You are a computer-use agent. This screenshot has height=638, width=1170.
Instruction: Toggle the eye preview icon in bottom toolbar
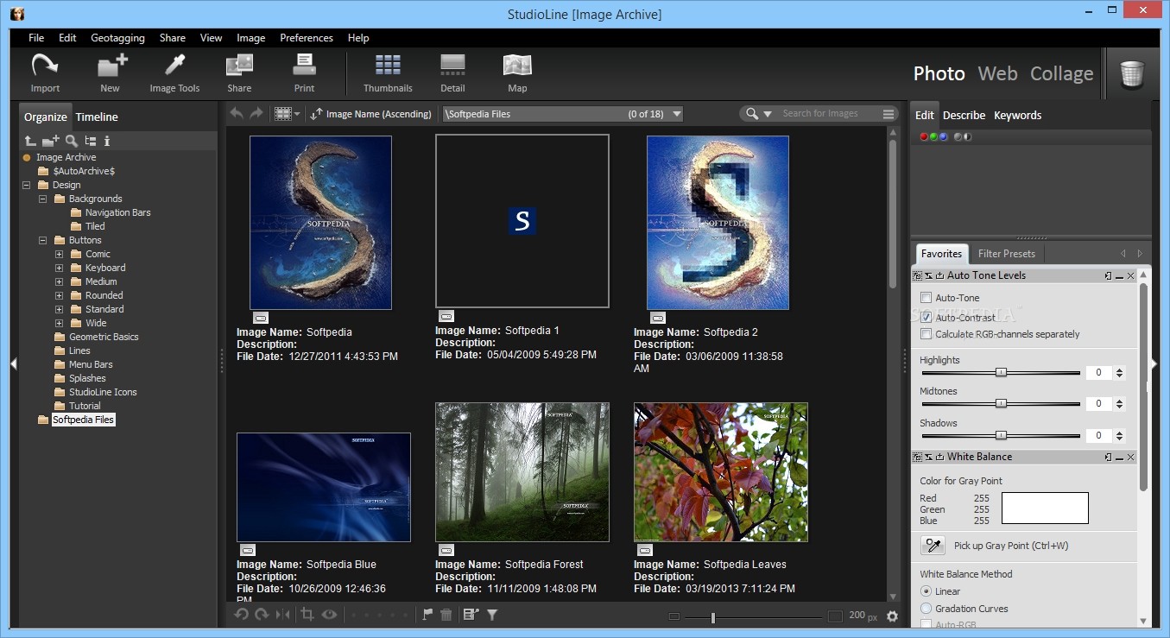[329, 615]
